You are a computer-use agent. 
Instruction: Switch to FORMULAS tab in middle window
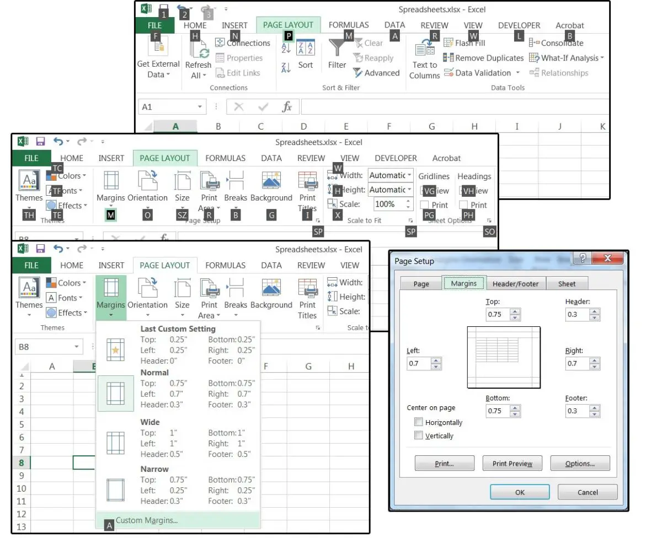(225, 158)
